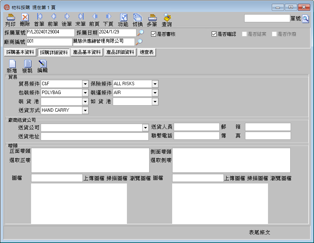The image size is (314, 243).
Task: Click 選取側嘜 label button
Action: 161,160
